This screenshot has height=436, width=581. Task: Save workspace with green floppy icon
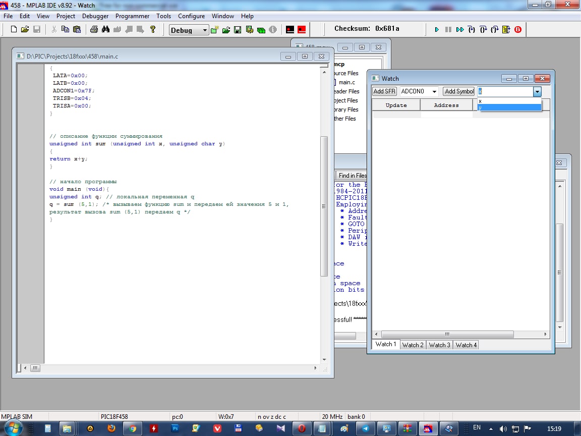pos(238,30)
